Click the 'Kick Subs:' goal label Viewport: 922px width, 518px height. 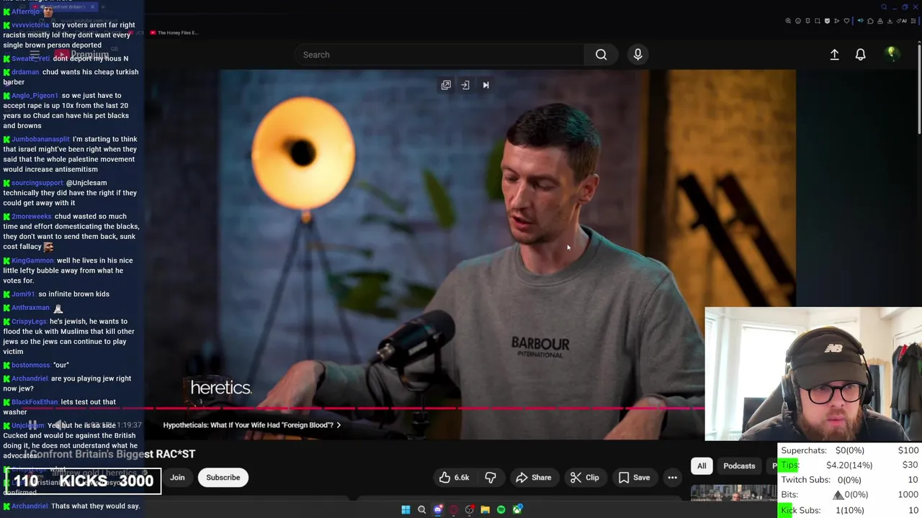pos(800,510)
